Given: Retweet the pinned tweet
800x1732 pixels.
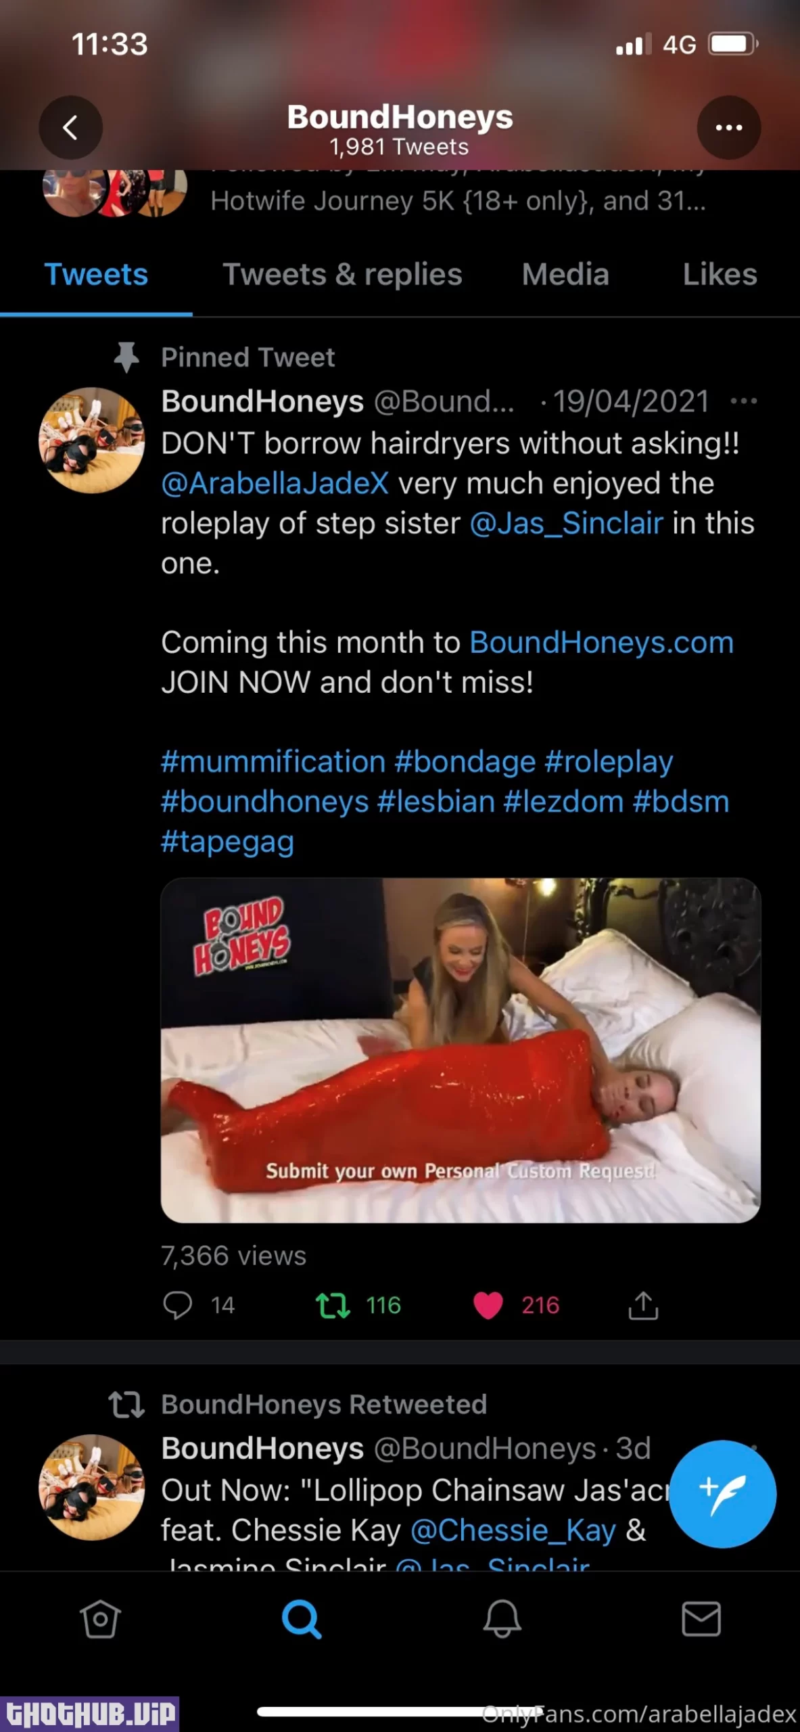Looking at the screenshot, I should pos(333,1305).
